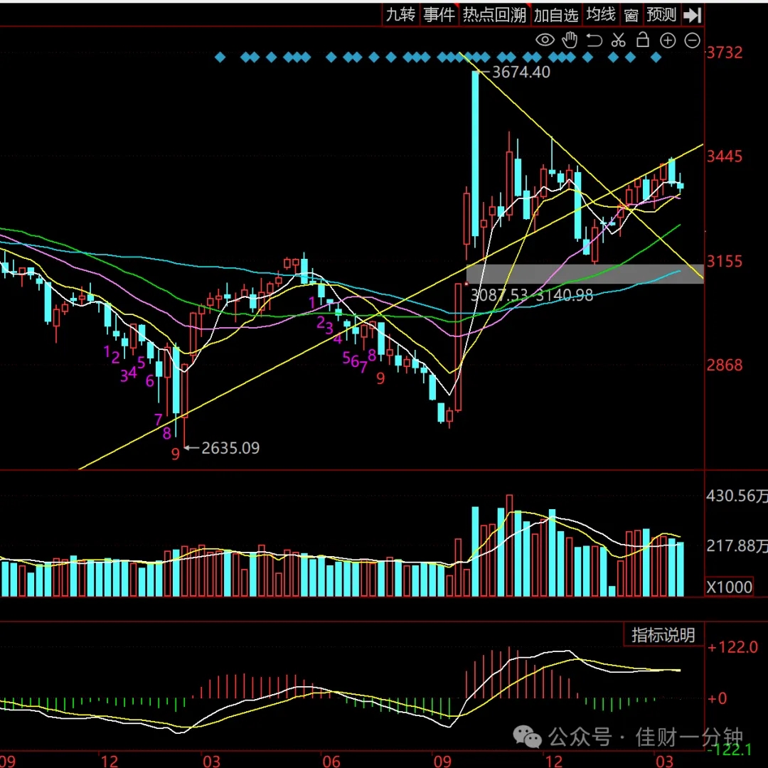Open the 指标说明 indicator description
Viewport: 768px width, 768px height.
pyautogui.click(x=663, y=635)
